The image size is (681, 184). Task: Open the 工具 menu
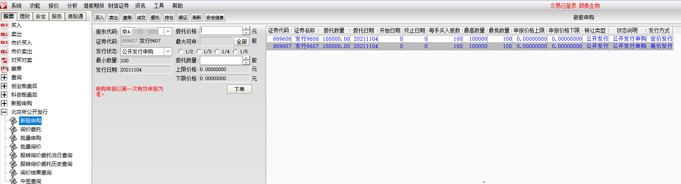159,6
